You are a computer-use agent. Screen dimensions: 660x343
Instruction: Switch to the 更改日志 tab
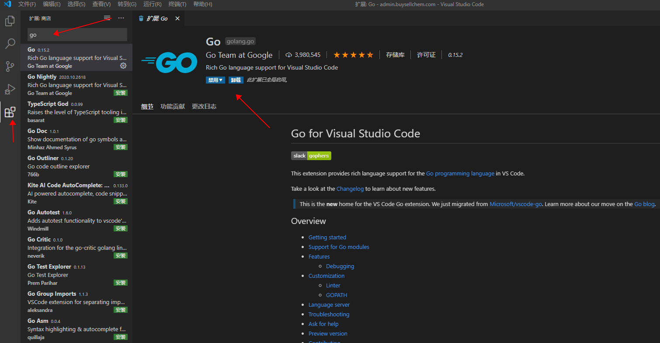pos(204,106)
